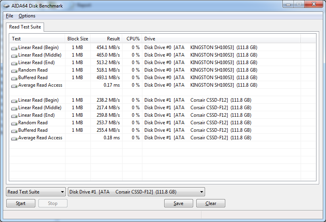Click 1 MB block size in Corsair Linear Read (Begin) row
The image size is (326, 222).
[x=77, y=100]
